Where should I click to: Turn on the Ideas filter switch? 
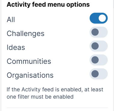pos(99,46)
